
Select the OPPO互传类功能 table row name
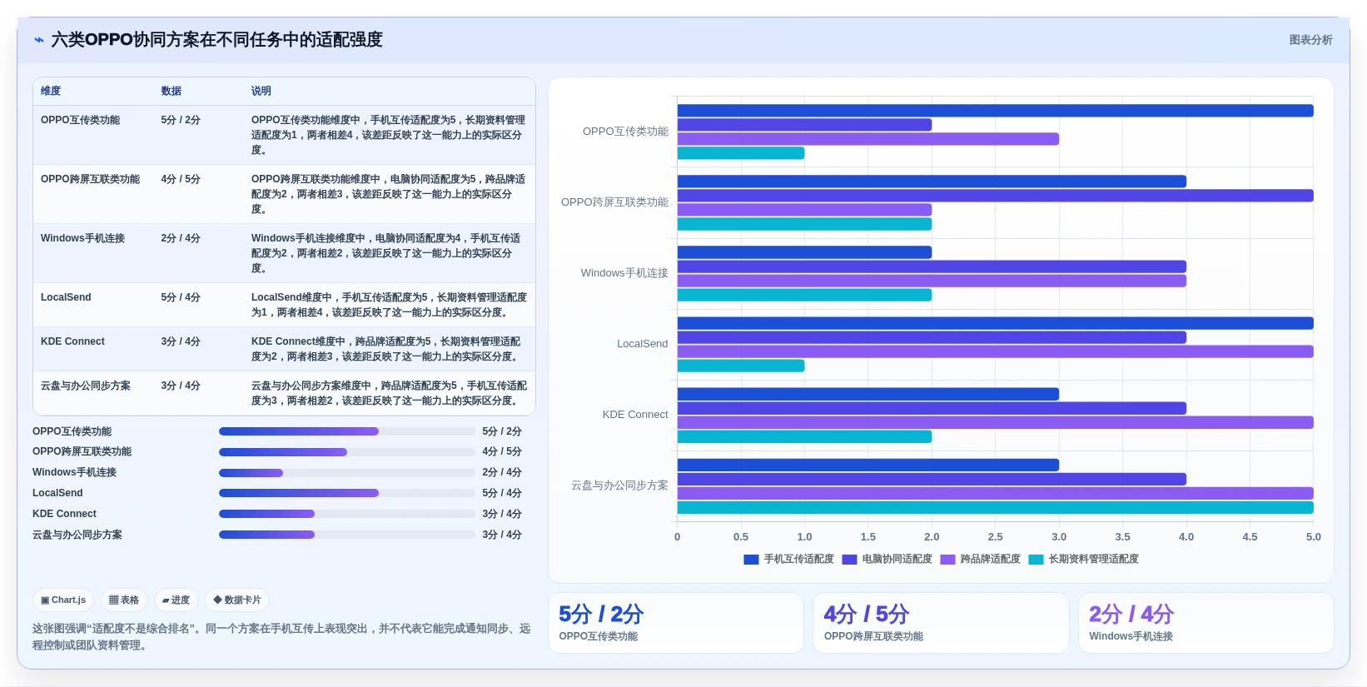pyautogui.click(x=80, y=120)
